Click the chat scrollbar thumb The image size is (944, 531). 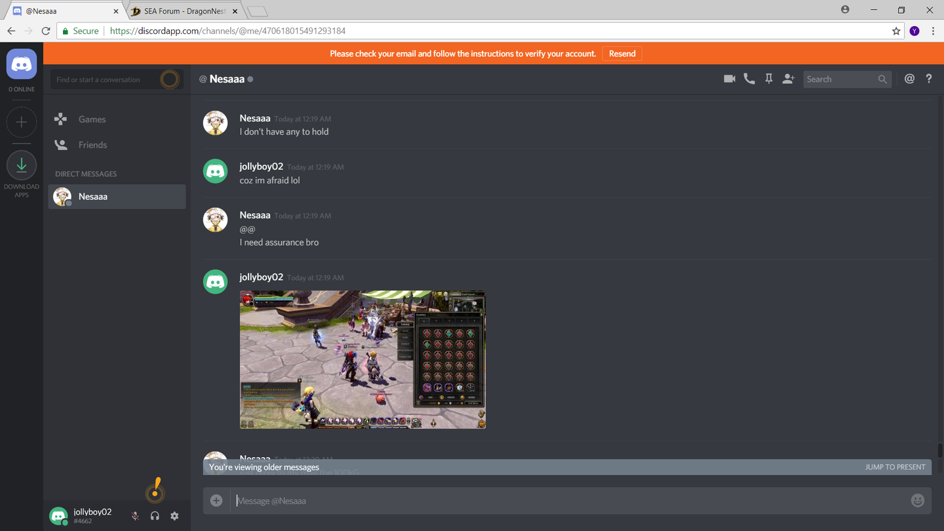(939, 450)
